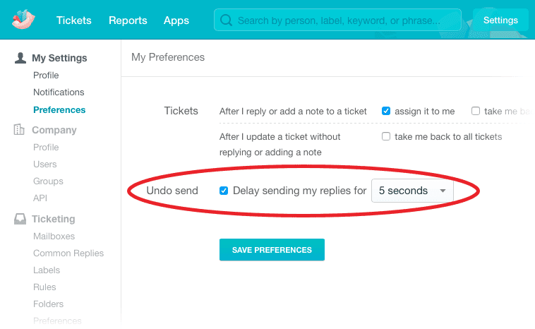This screenshot has width=535, height=329.
Task: Open the Mailboxes settings page
Action: 54,237
